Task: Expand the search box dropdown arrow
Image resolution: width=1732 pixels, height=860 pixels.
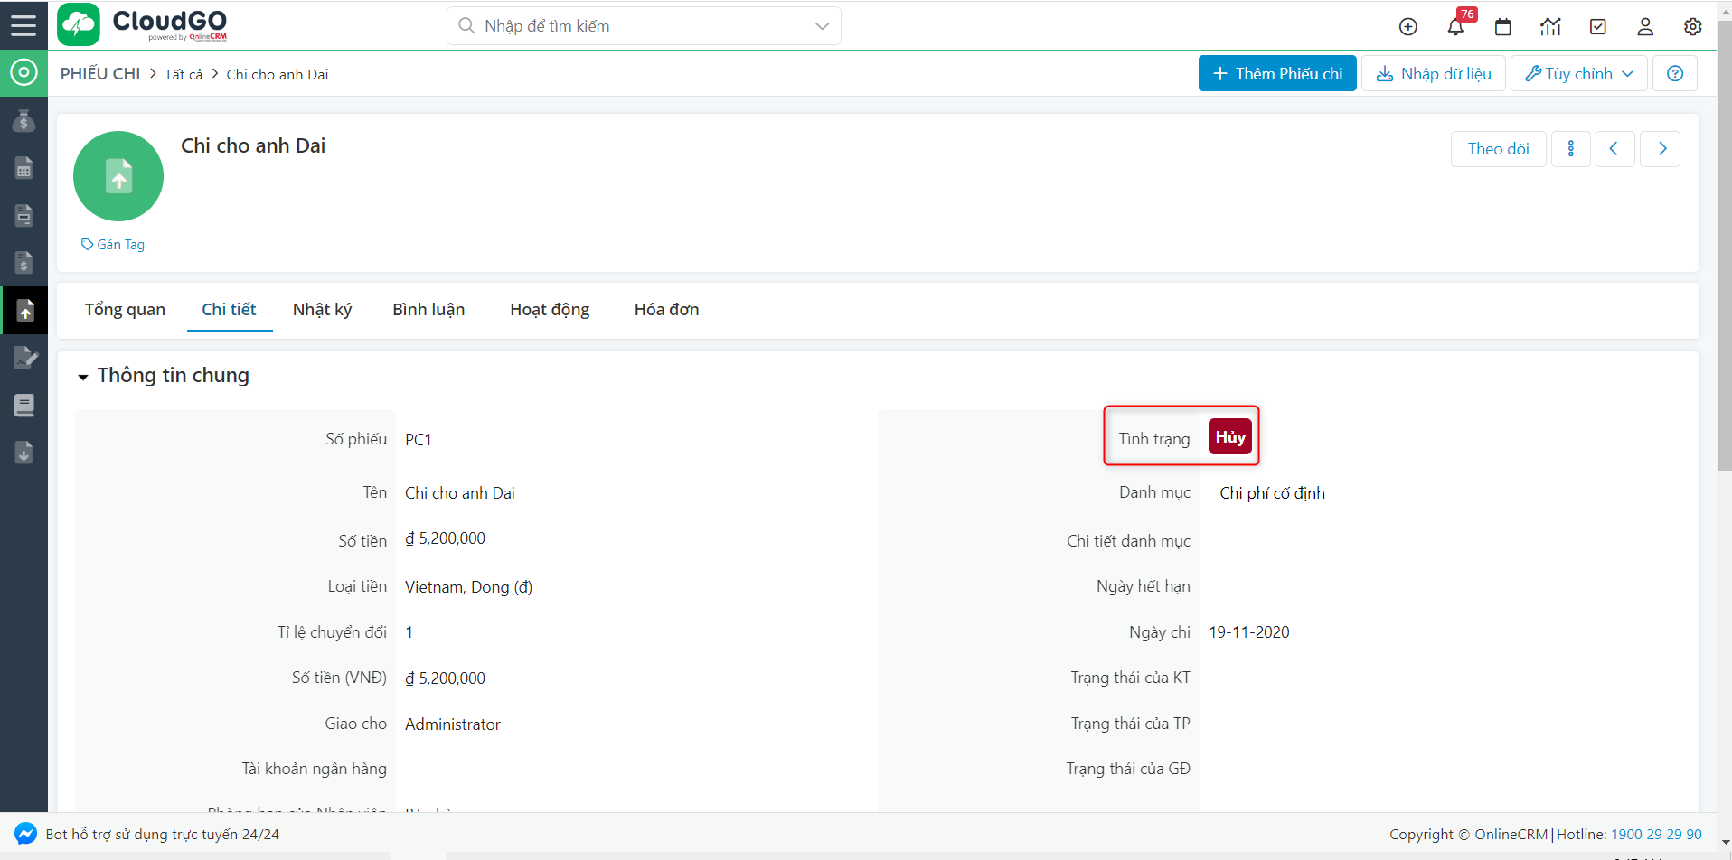Action: point(822,26)
